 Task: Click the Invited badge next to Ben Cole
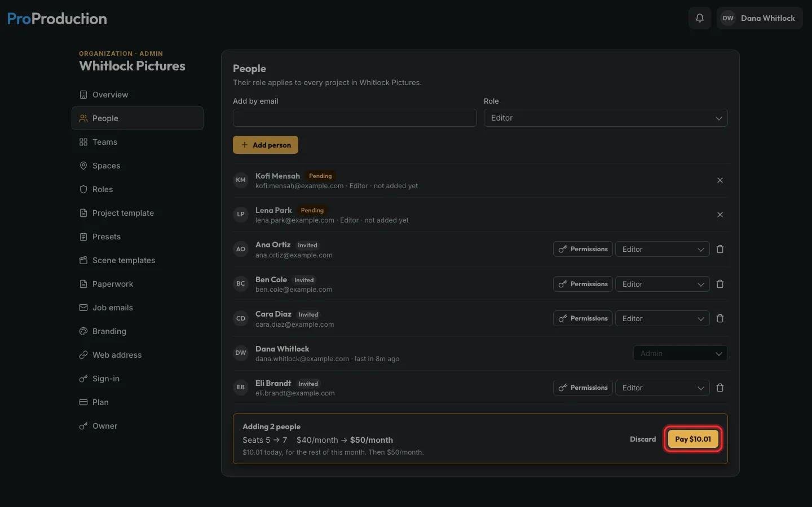point(304,280)
